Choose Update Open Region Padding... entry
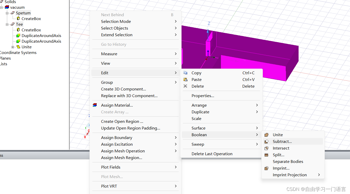 [136, 128]
